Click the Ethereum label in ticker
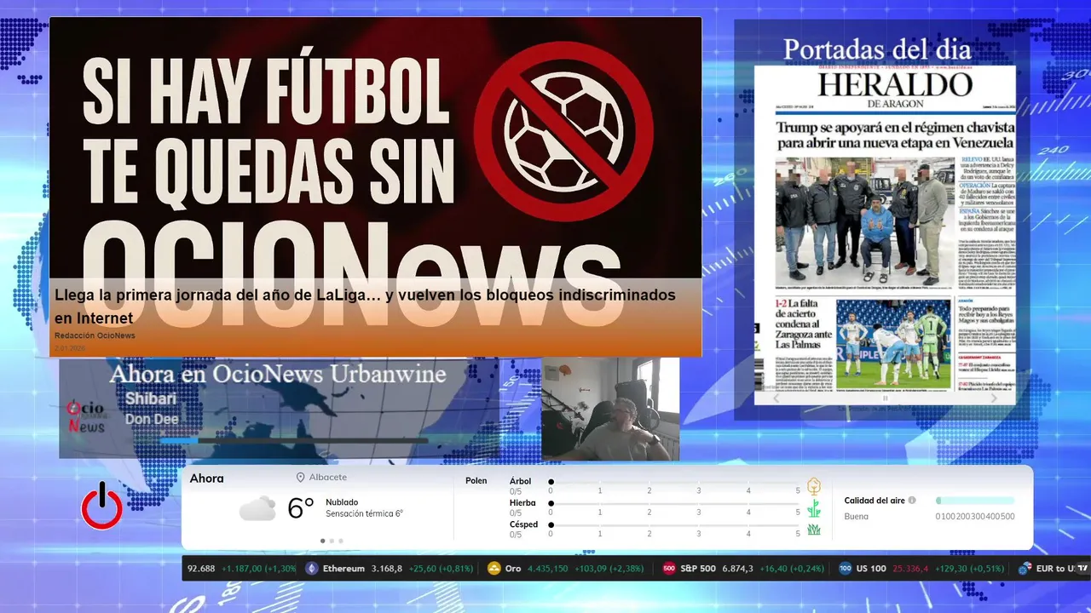Screen dimensions: 1091x613 pos(343,569)
